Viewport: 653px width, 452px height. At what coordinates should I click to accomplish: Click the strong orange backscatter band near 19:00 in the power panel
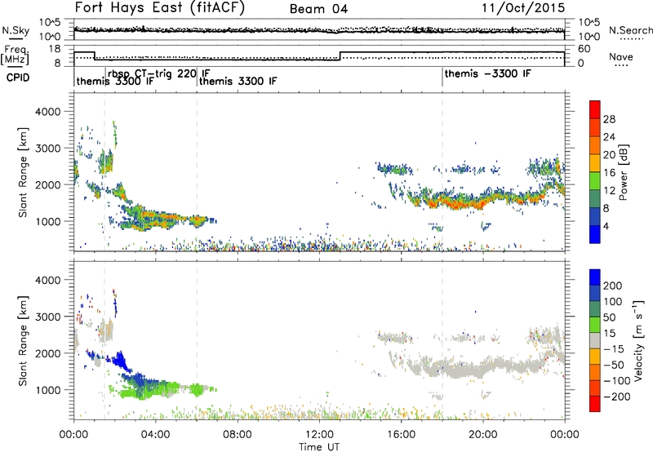[460, 204]
